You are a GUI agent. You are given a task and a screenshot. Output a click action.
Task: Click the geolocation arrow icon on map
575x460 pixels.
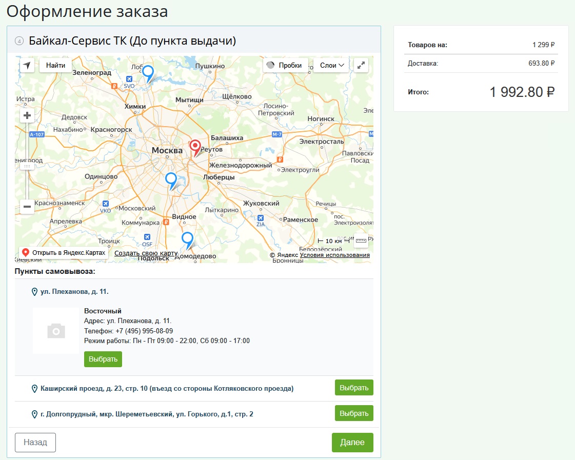pos(27,65)
